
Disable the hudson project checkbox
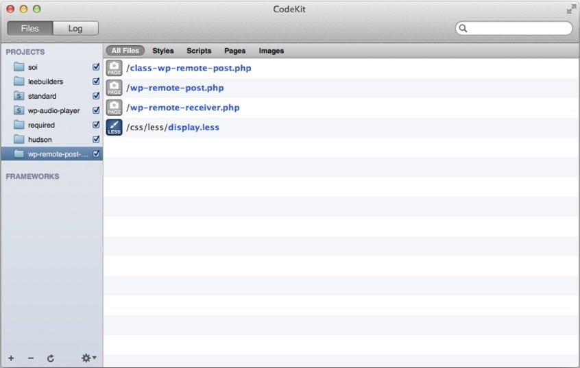[x=96, y=139]
